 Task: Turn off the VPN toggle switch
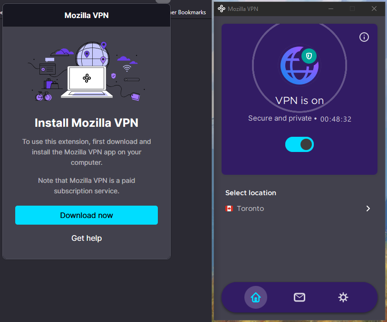tap(299, 144)
